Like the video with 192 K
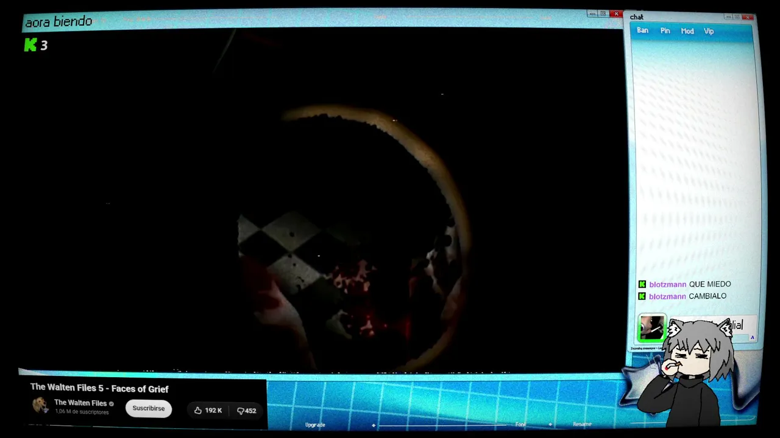The width and height of the screenshot is (780, 438). click(208, 411)
